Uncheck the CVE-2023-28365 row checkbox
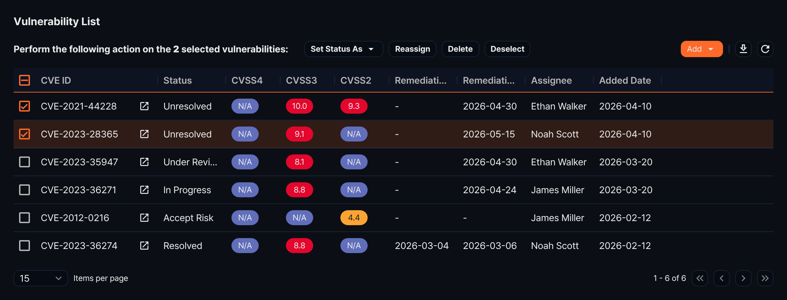787x300 pixels. coord(25,134)
